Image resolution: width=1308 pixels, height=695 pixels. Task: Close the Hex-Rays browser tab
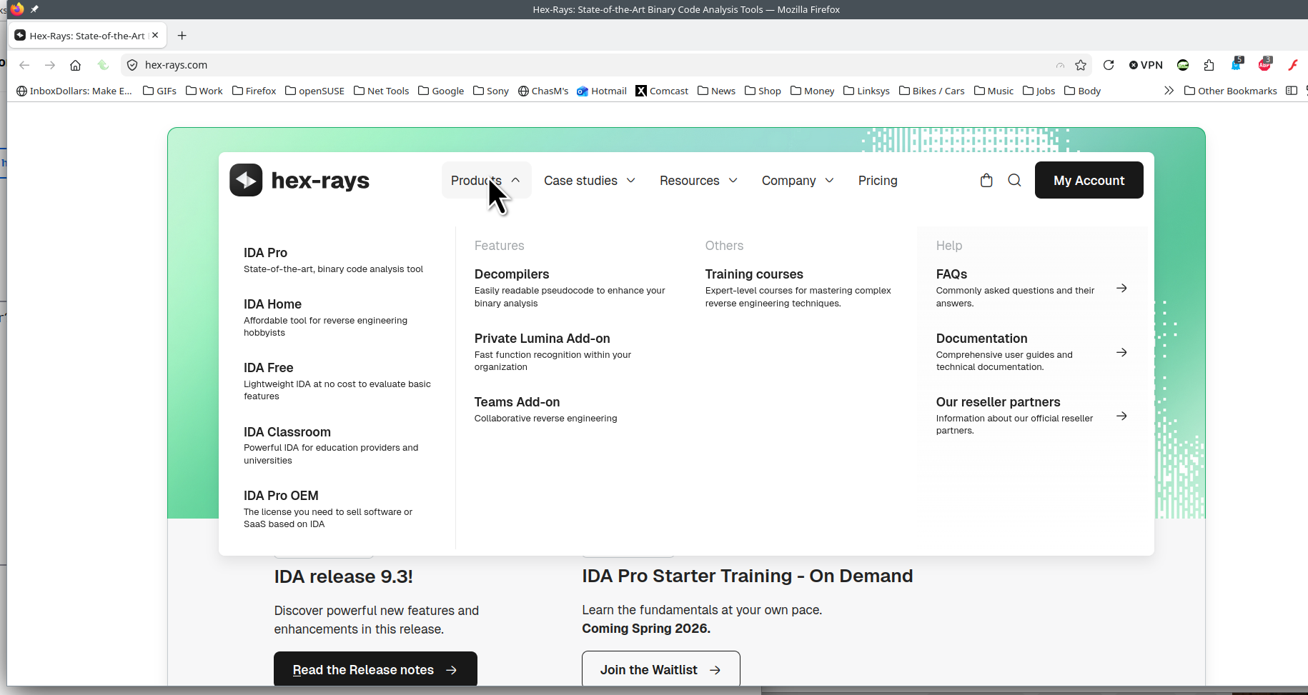point(155,35)
